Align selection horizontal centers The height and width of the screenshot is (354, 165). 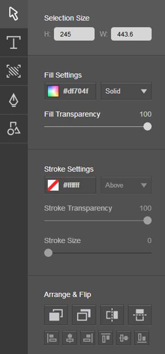pos(70,338)
